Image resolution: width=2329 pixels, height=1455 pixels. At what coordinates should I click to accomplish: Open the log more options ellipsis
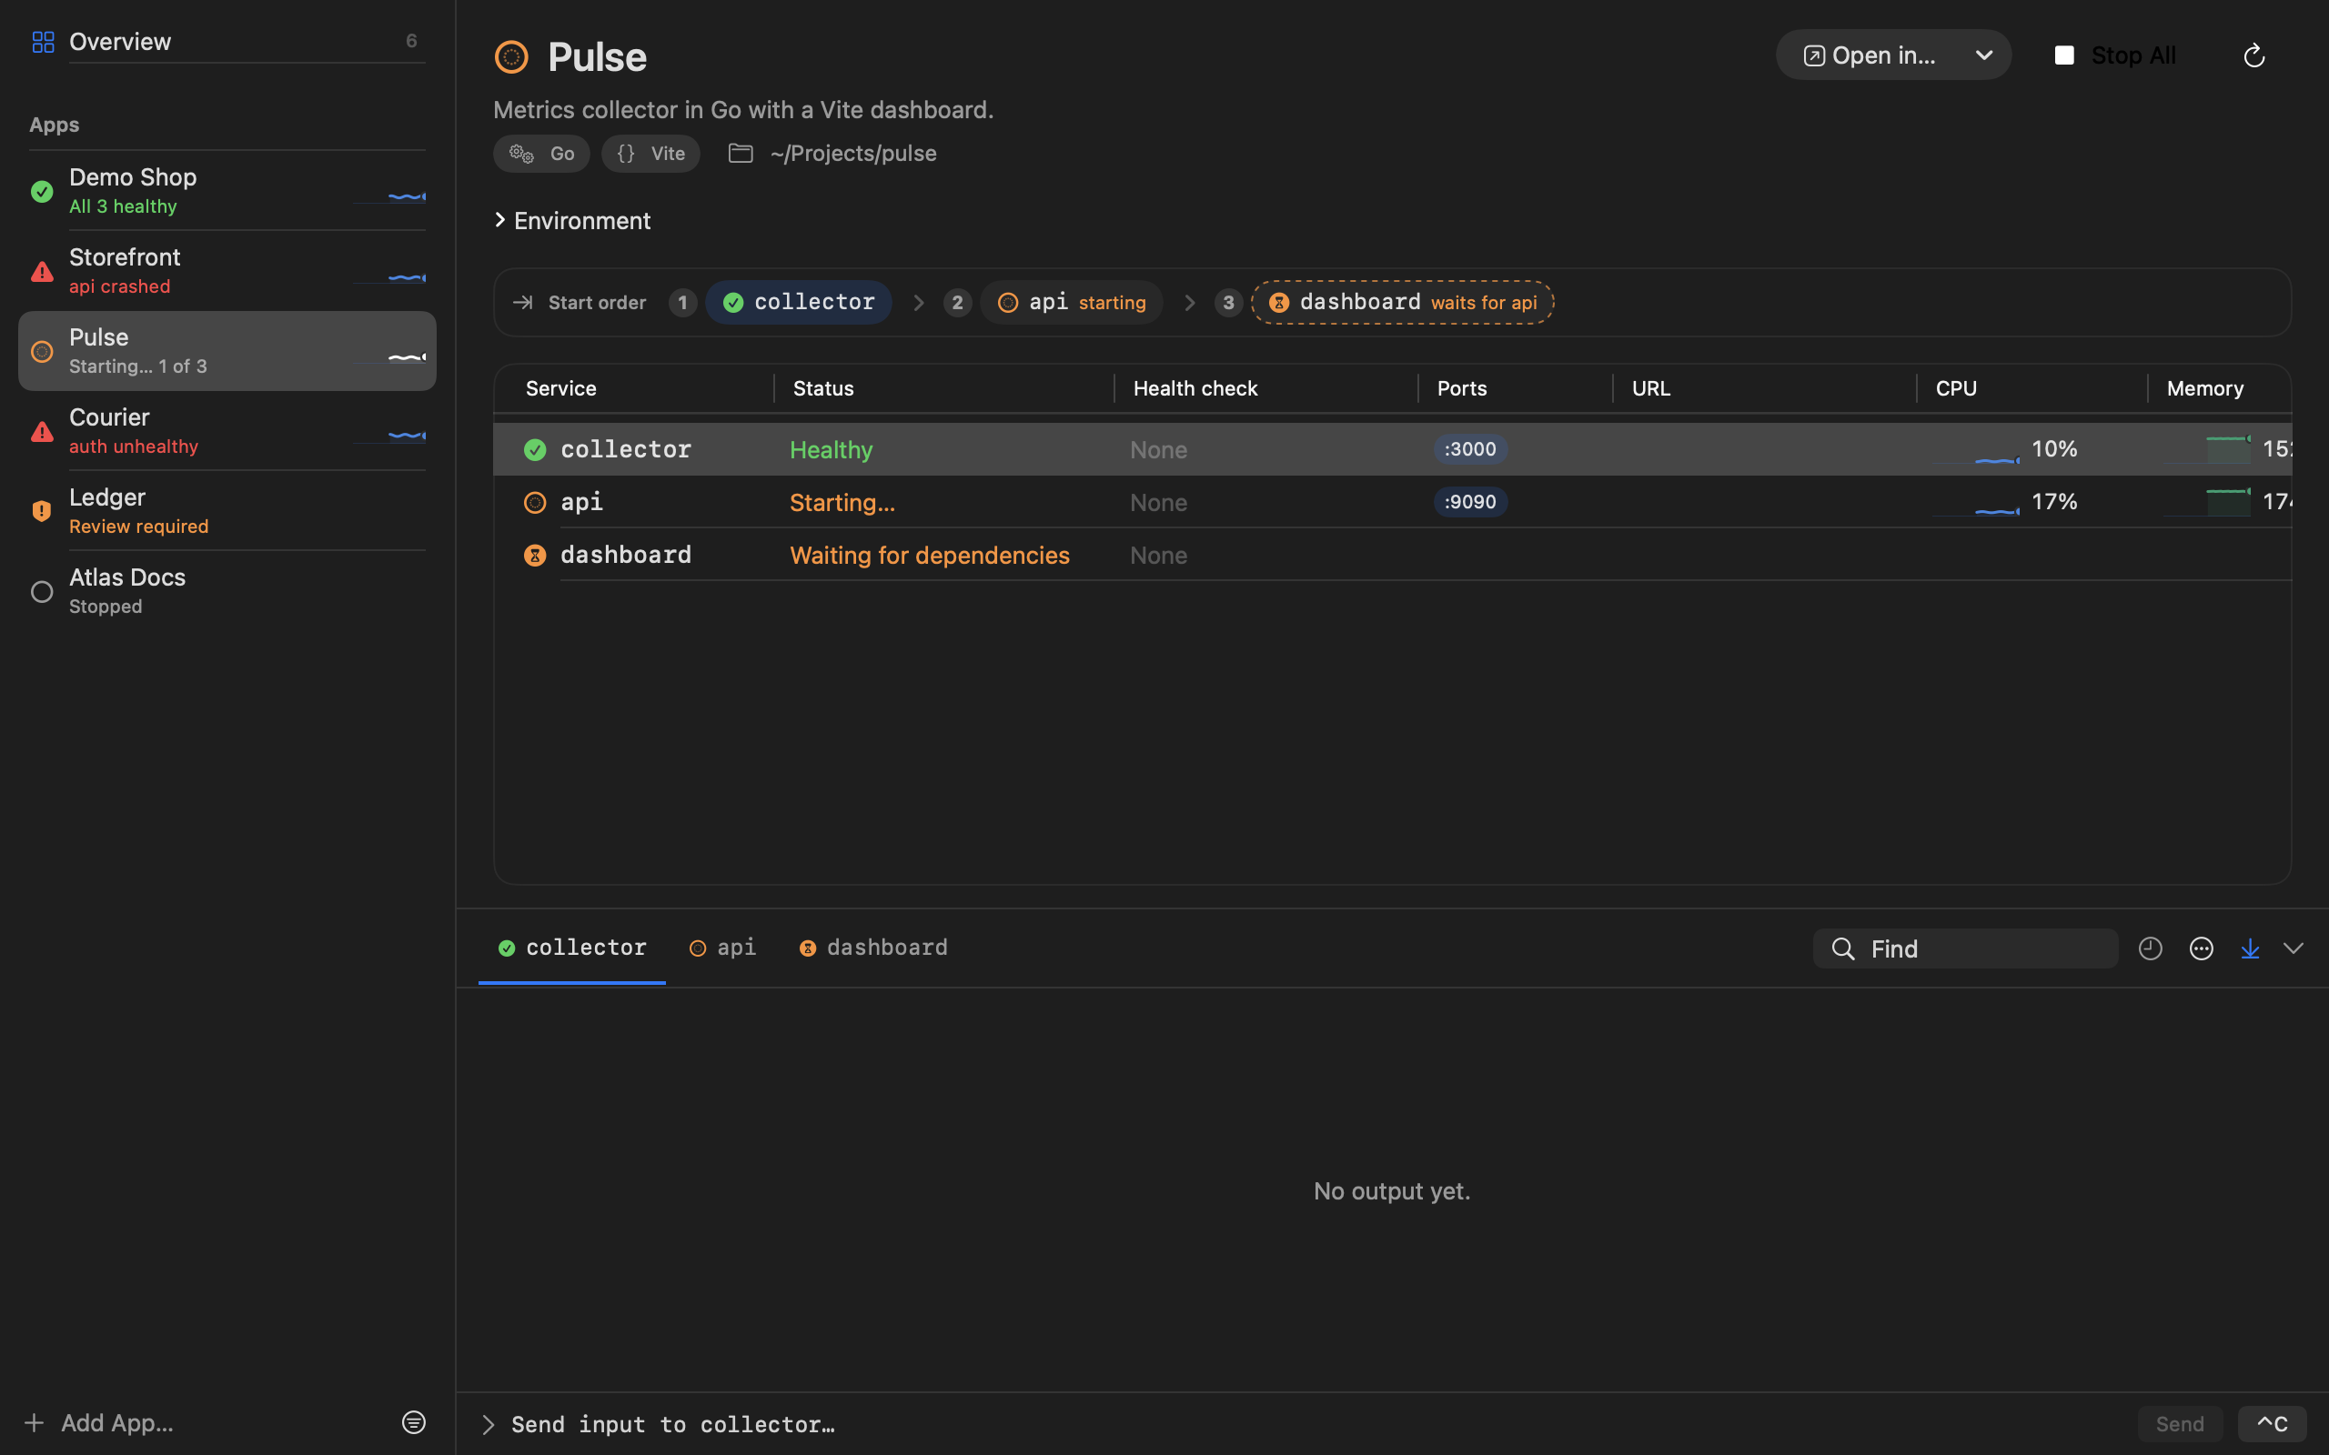coord(2201,948)
